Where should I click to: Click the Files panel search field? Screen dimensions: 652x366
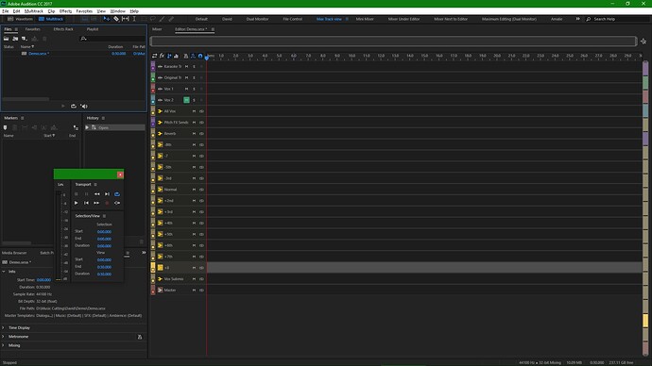coord(112,39)
